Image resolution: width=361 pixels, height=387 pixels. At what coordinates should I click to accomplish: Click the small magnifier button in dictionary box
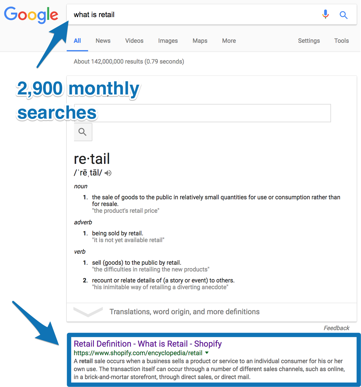click(83, 132)
